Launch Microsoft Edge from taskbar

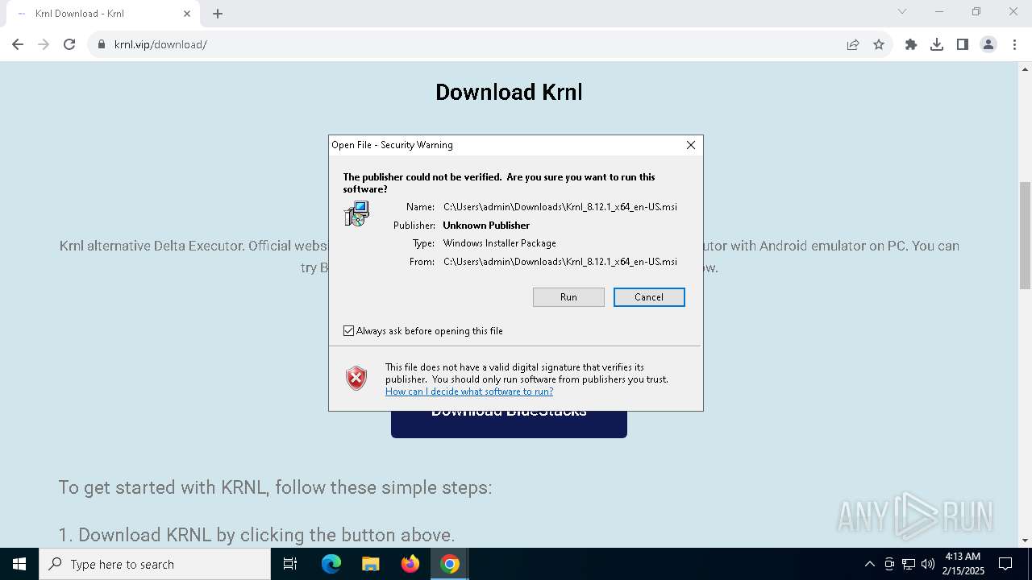(331, 564)
